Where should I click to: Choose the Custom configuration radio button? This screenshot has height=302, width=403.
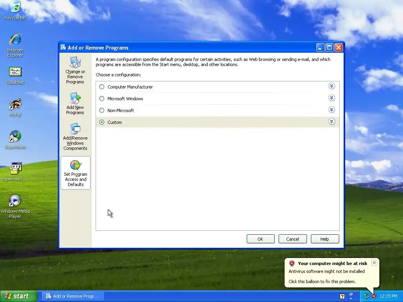102,122
